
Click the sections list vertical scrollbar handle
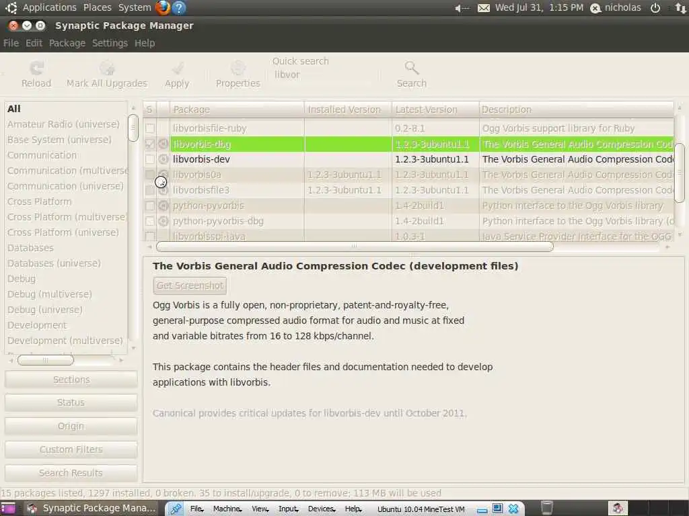click(x=133, y=128)
